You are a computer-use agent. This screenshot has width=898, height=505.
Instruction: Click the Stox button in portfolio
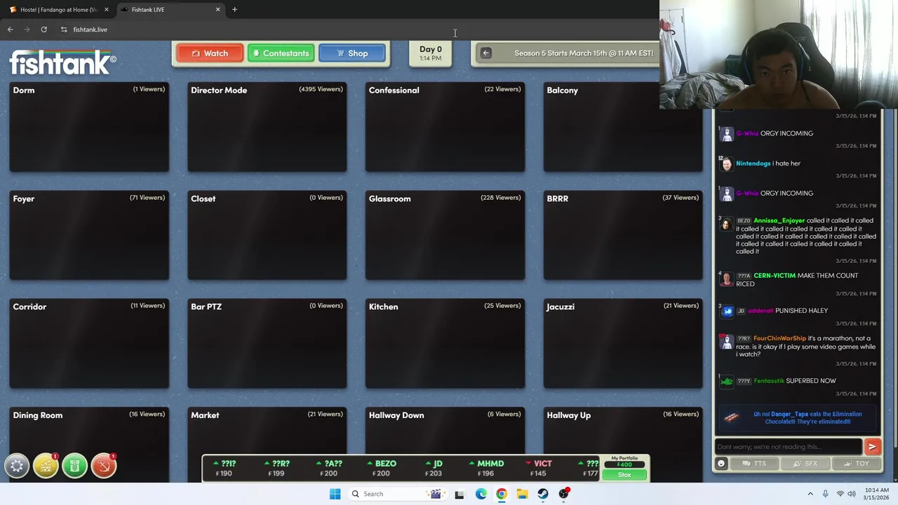[624, 475]
